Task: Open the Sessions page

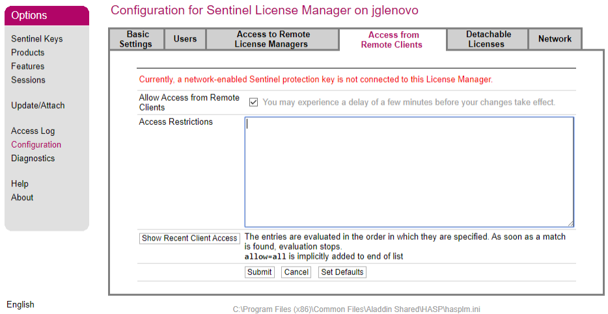Action: pos(28,80)
